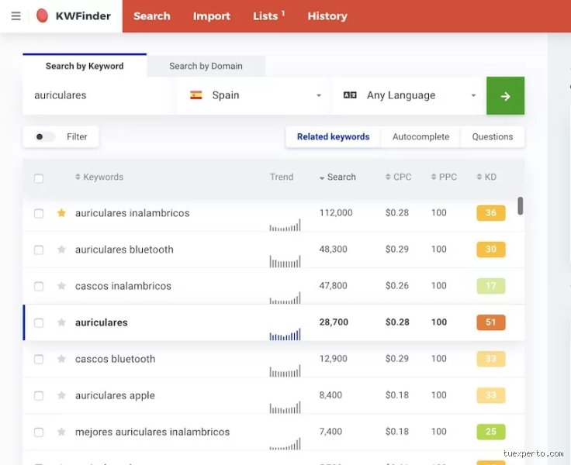Click the KD 25 difficulty badge
Viewport: 571px width, 465px height.
(491, 432)
